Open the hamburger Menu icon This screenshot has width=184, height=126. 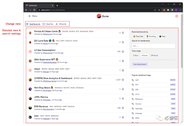tap(29, 16)
